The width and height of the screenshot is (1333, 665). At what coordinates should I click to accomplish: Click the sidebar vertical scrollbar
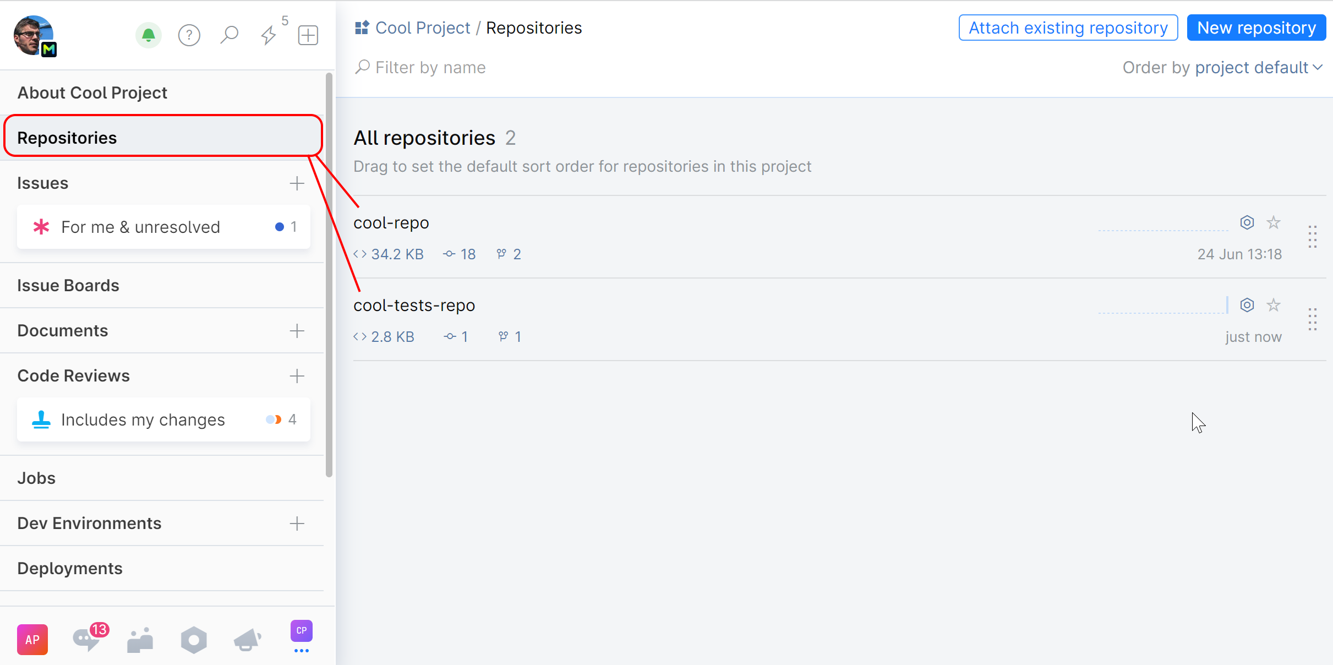[329, 275]
